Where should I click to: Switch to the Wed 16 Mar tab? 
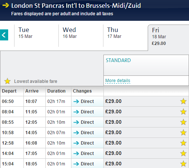pos(81,36)
